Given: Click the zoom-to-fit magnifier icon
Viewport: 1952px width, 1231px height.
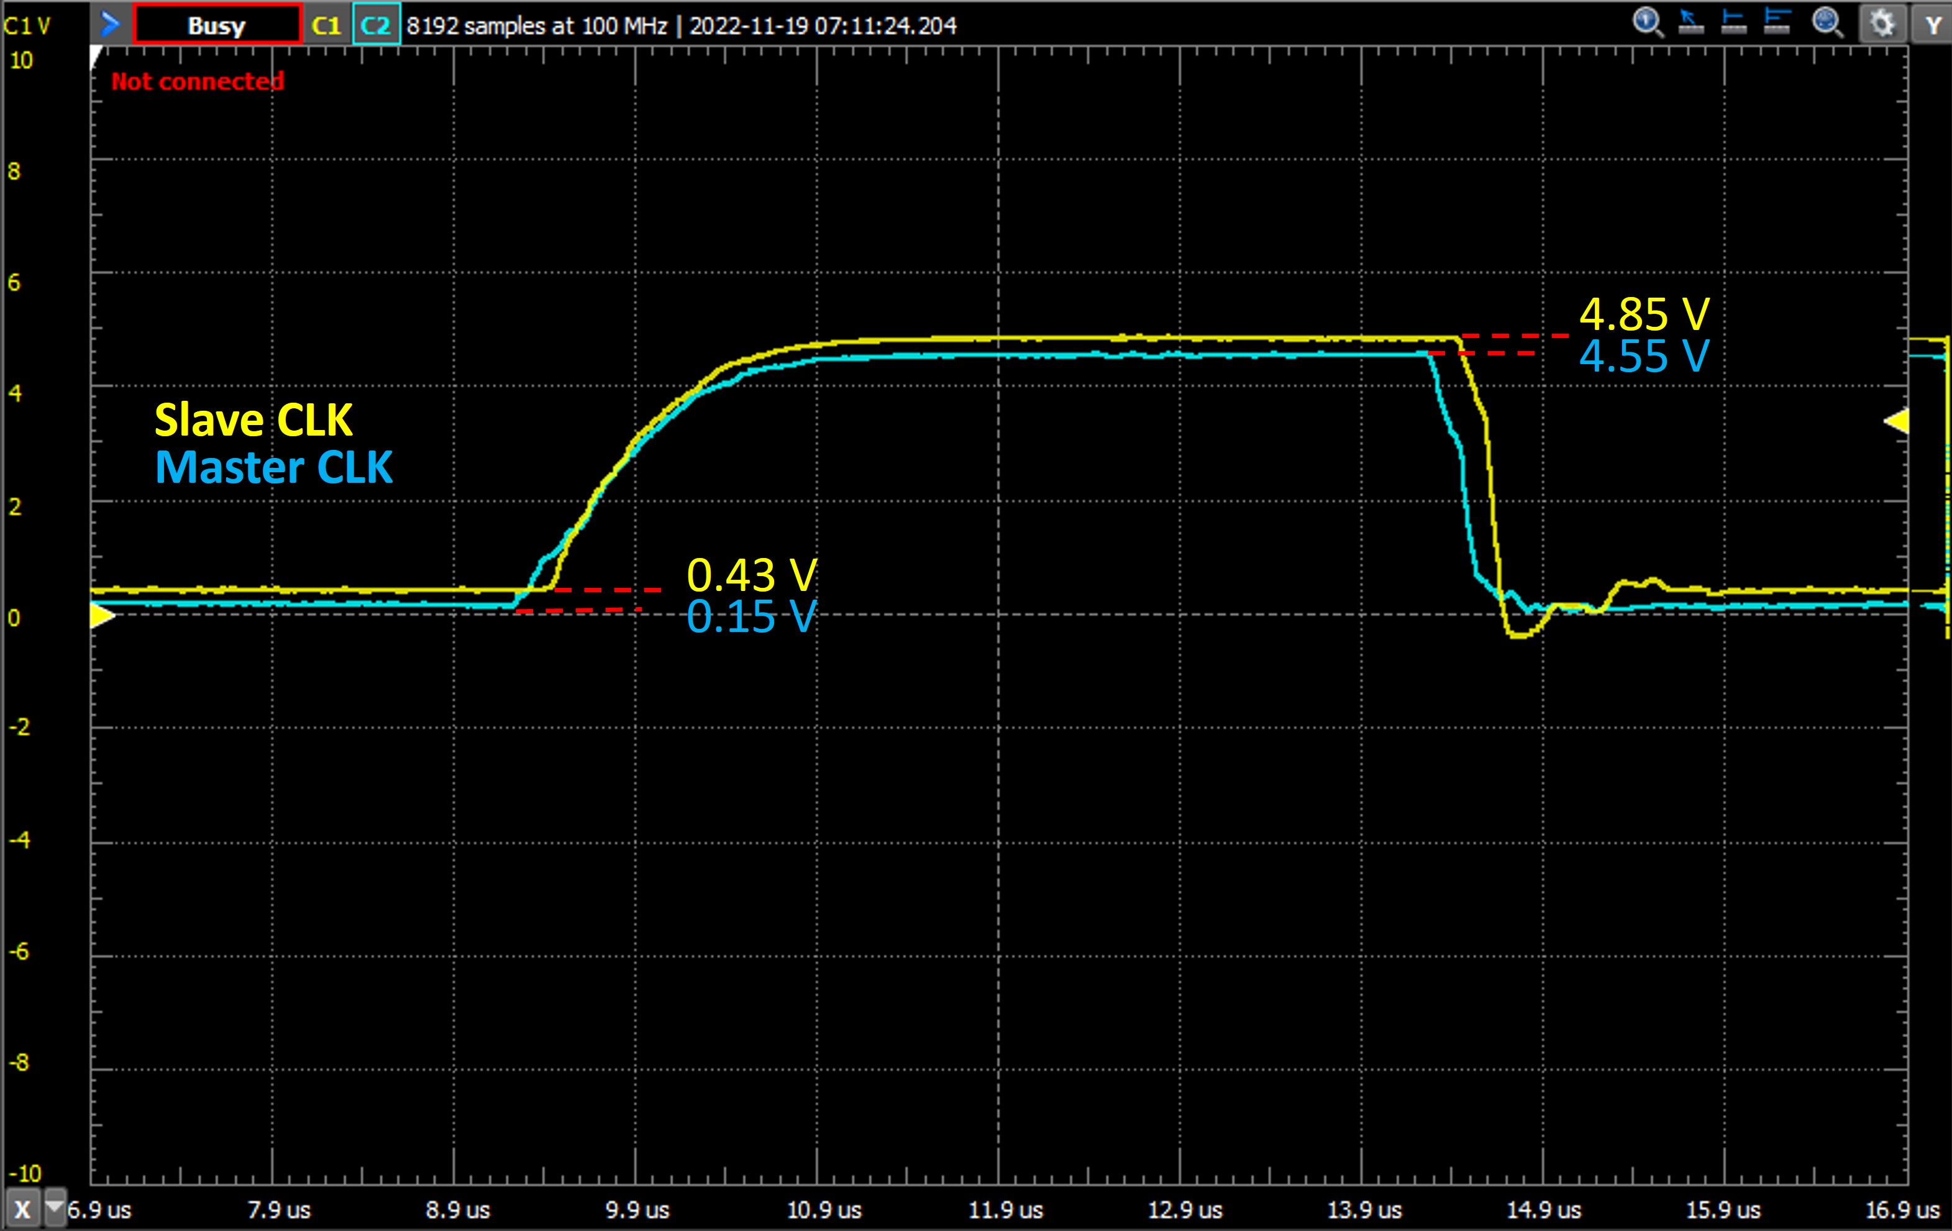Looking at the screenshot, I should (1827, 22).
